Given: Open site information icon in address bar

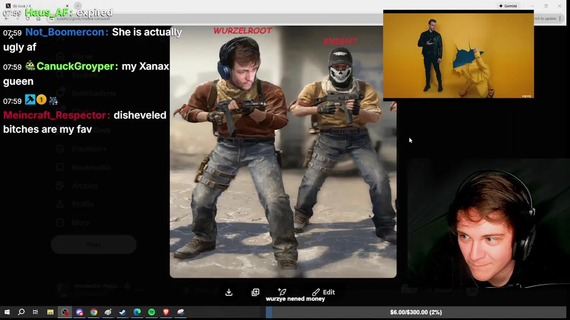Looking at the screenshot, I should coord(51,19).
